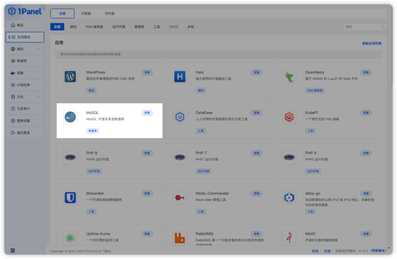The image size is (397, 259).
Task: Expand the 网站 sidebar menu
Action: pos(20,49)
